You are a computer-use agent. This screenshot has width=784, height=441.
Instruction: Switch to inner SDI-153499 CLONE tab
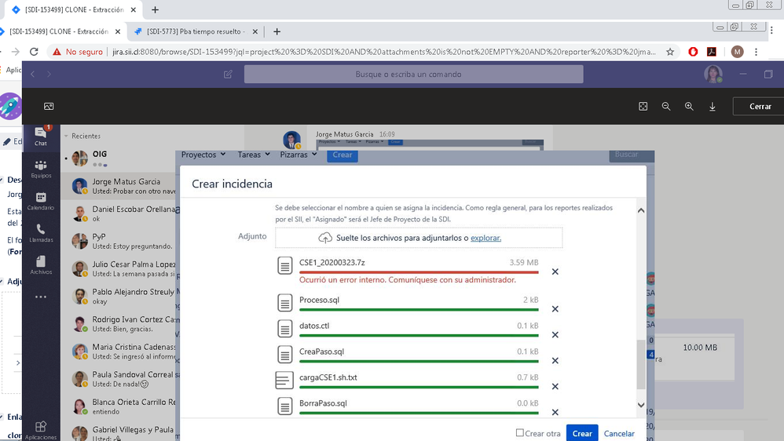tap(58, 31)
